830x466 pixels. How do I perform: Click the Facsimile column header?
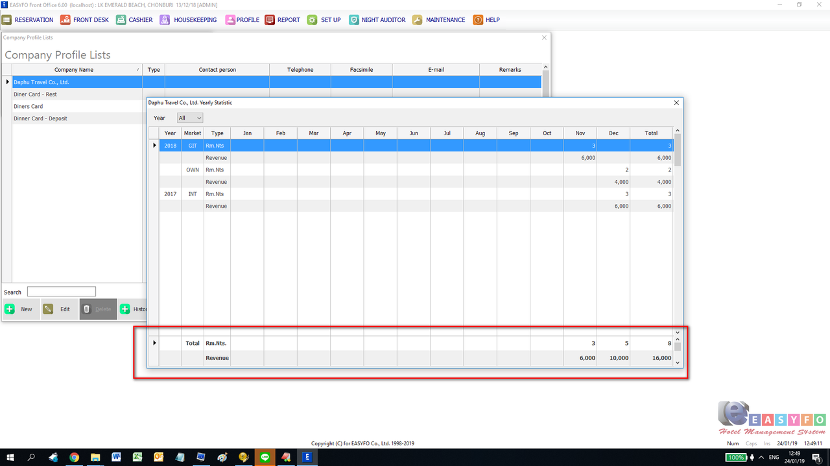(362, 70)
